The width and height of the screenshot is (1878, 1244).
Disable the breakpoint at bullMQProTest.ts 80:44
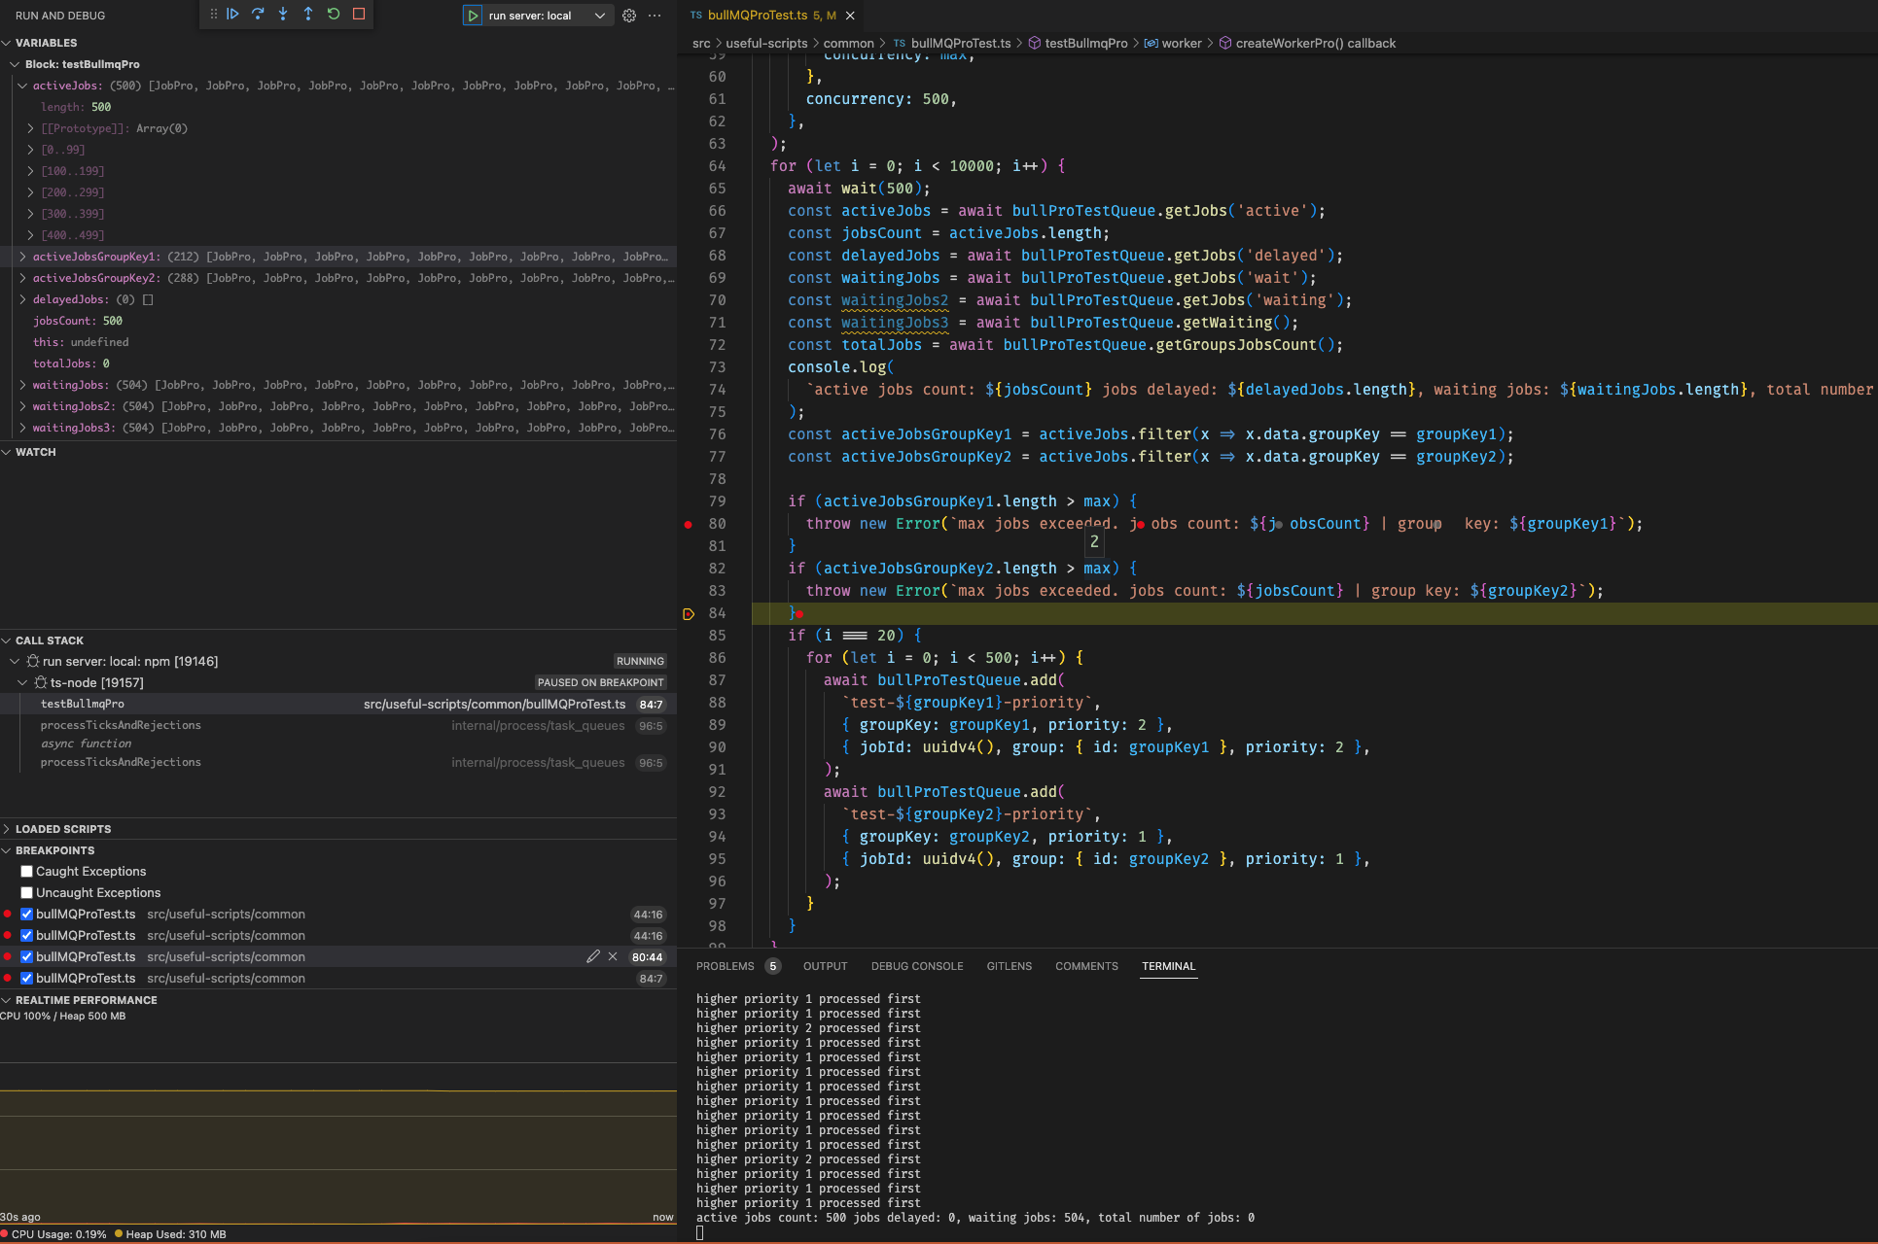click(x=26, y=956)
